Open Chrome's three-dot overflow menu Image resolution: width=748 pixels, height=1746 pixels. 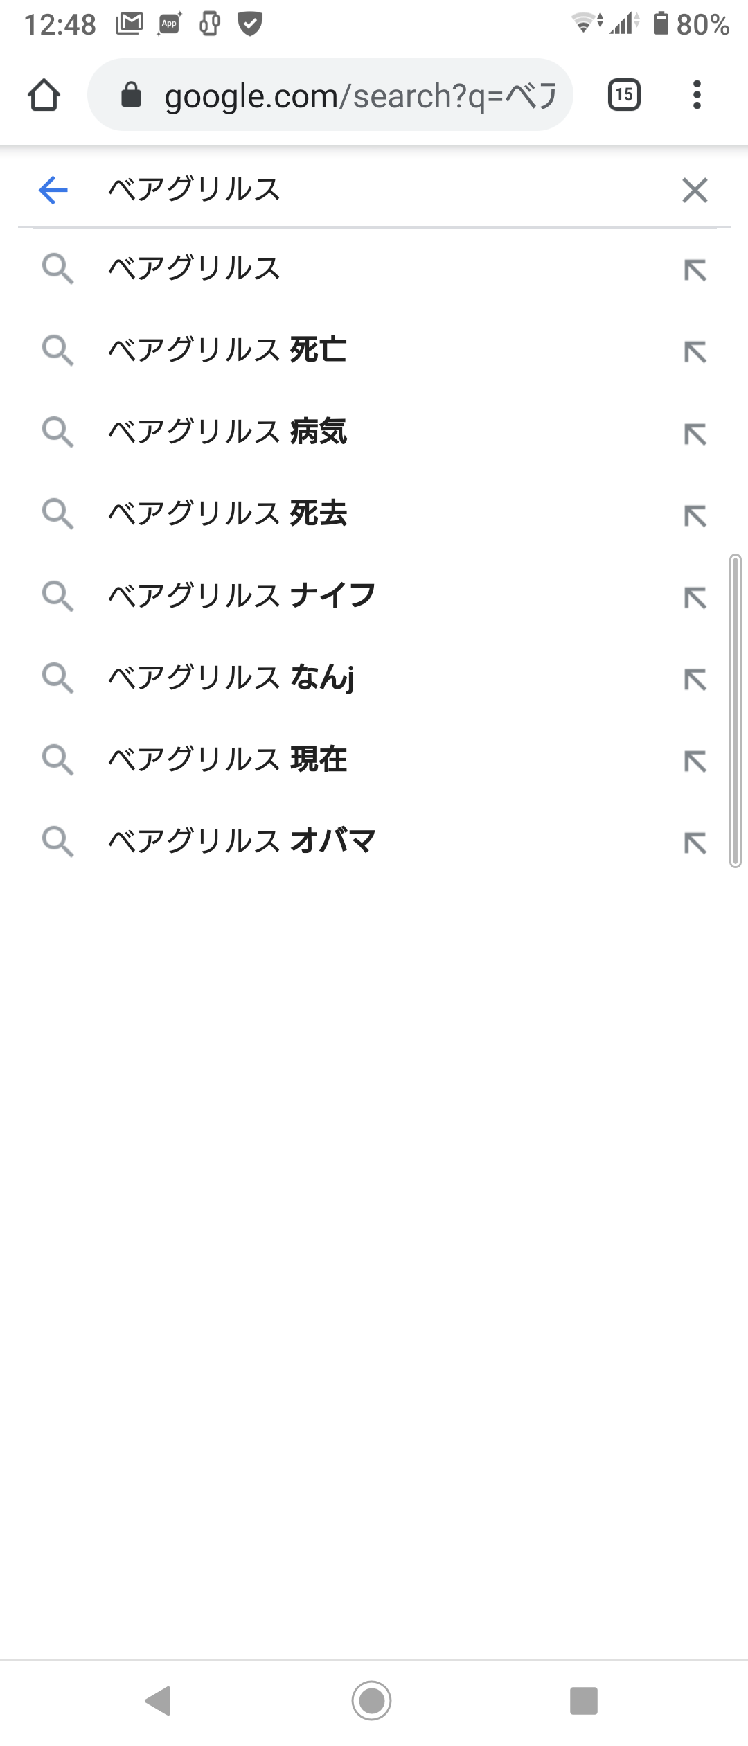point(697,95)
